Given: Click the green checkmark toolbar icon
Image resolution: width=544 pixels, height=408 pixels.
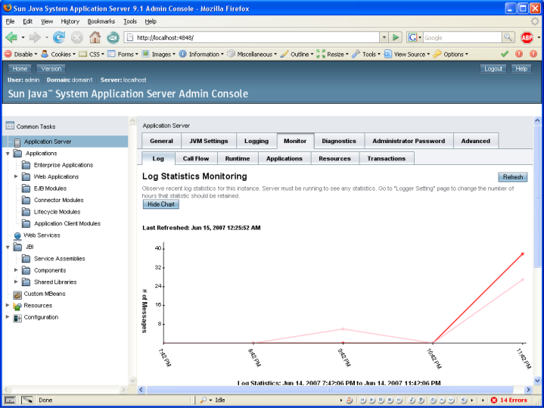Looking at the screenshot, I should point(505,54).
